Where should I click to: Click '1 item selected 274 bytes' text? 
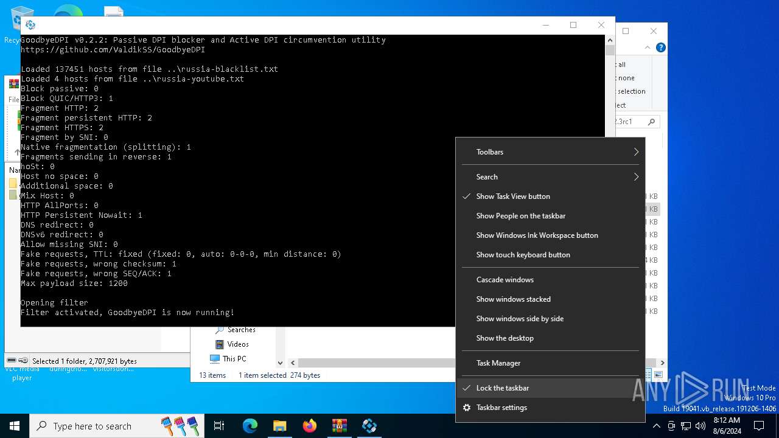[x=279, y=375]
